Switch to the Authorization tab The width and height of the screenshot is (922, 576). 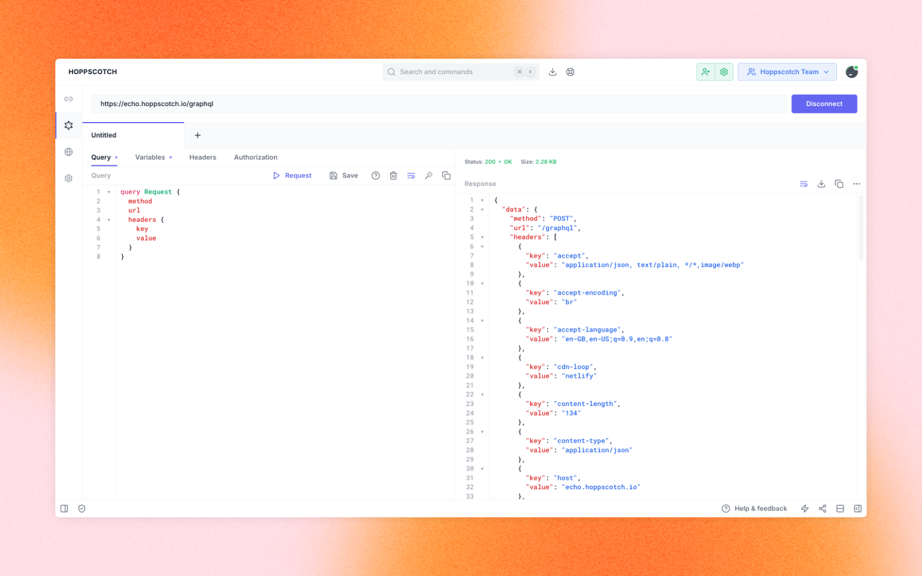coord(256,157)
